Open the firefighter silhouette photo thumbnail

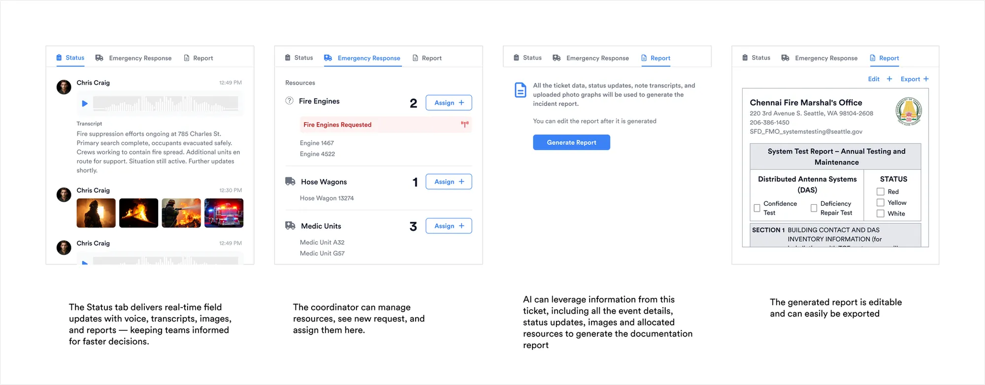pos(96,213)
